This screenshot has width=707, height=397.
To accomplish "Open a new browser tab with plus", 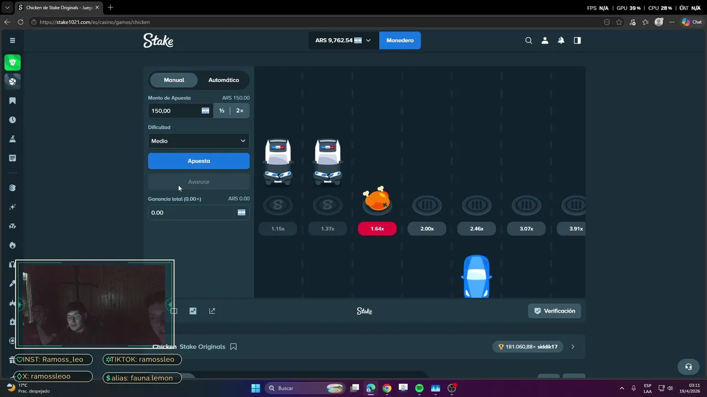I will [110, 8].
